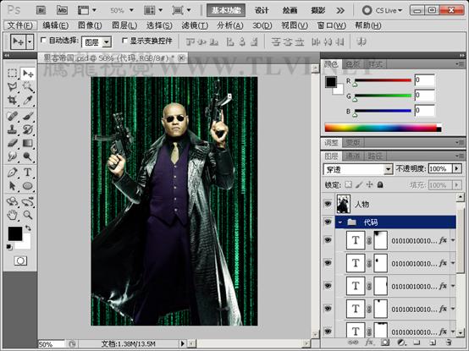Select the Lasso tool
469x351 pixels.
[x=12, y=86]
